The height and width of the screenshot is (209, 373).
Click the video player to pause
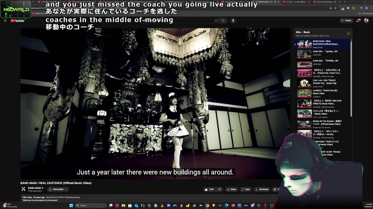point(155,104)
